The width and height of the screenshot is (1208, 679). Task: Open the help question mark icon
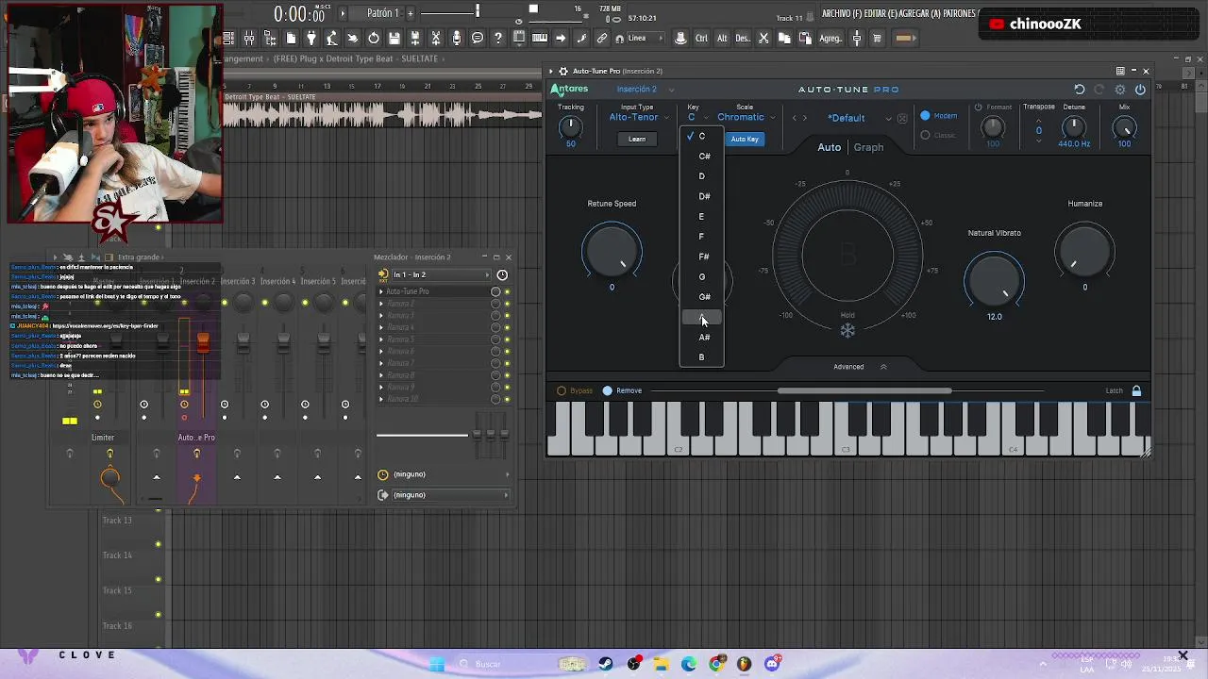click(x=498, y=38)
